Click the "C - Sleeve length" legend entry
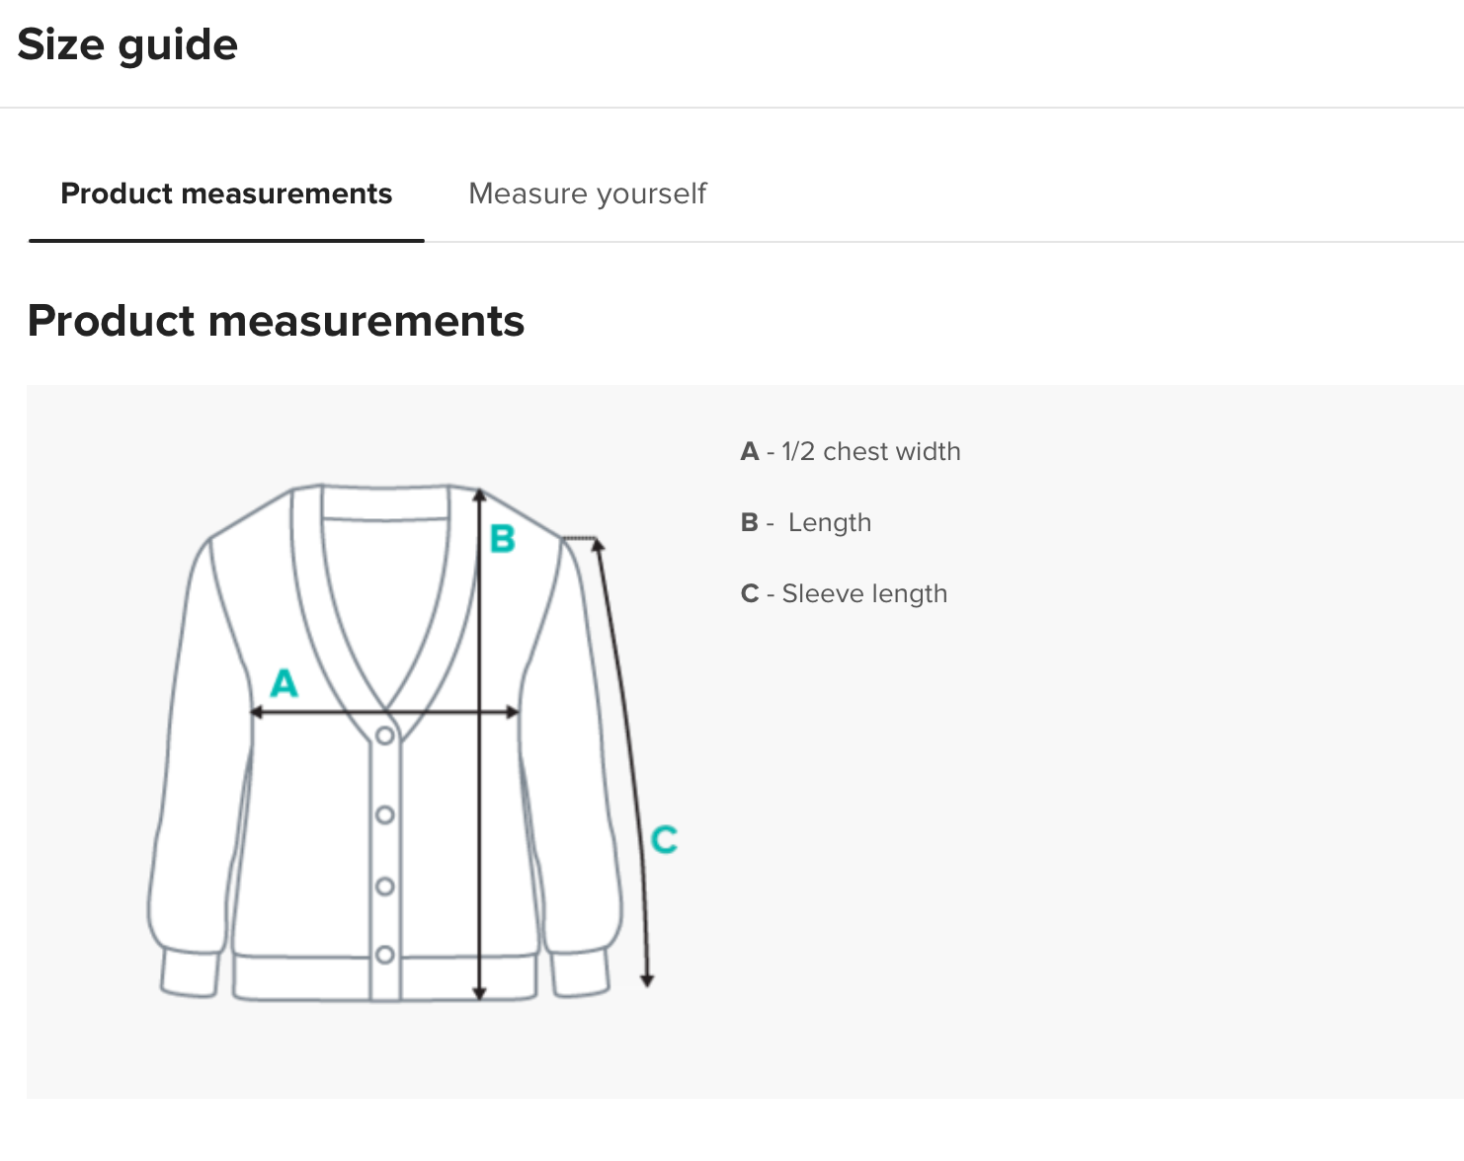Screen dimensions: 1464x1161 (x=844, y=593)
